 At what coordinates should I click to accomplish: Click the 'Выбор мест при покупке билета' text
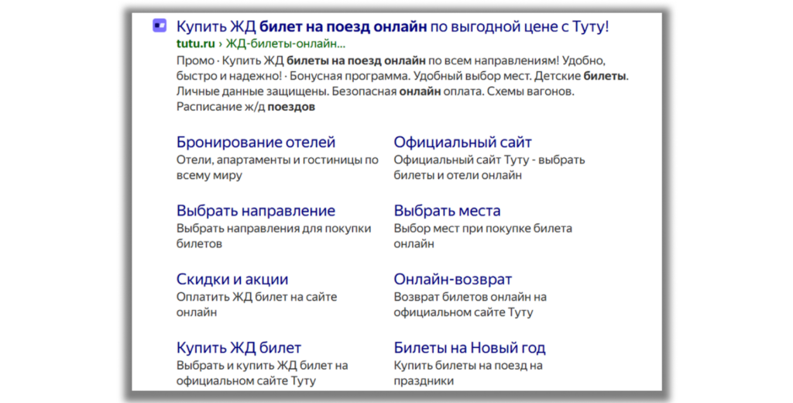[x=482, y=229]
